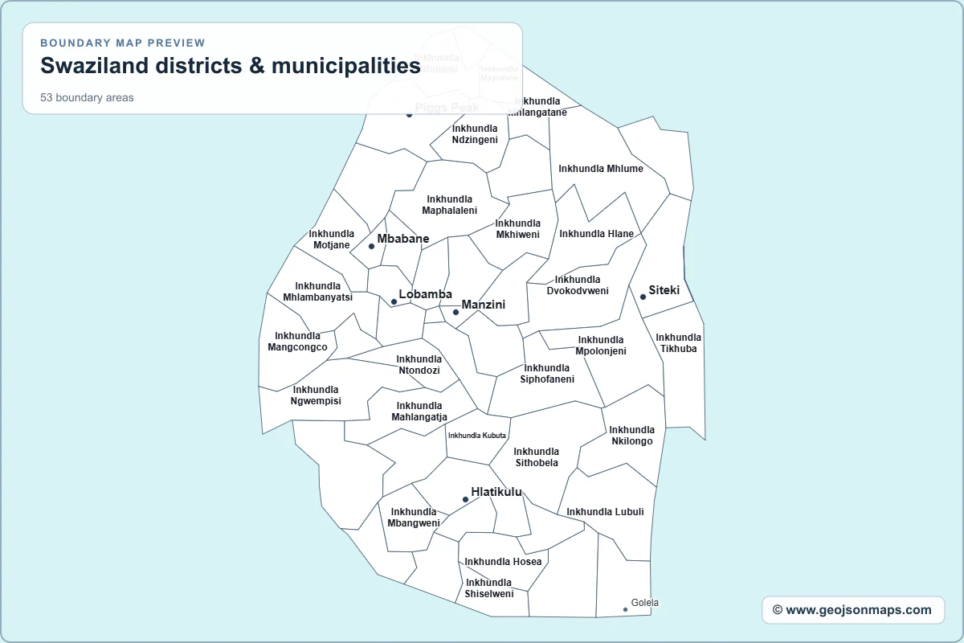Open the www.geojsonmaps.com link
Viewport: 964px width, 643px height.
pos(852,610)
